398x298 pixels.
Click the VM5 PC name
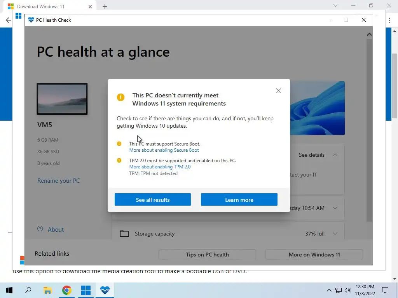click(x=45, y=125)
